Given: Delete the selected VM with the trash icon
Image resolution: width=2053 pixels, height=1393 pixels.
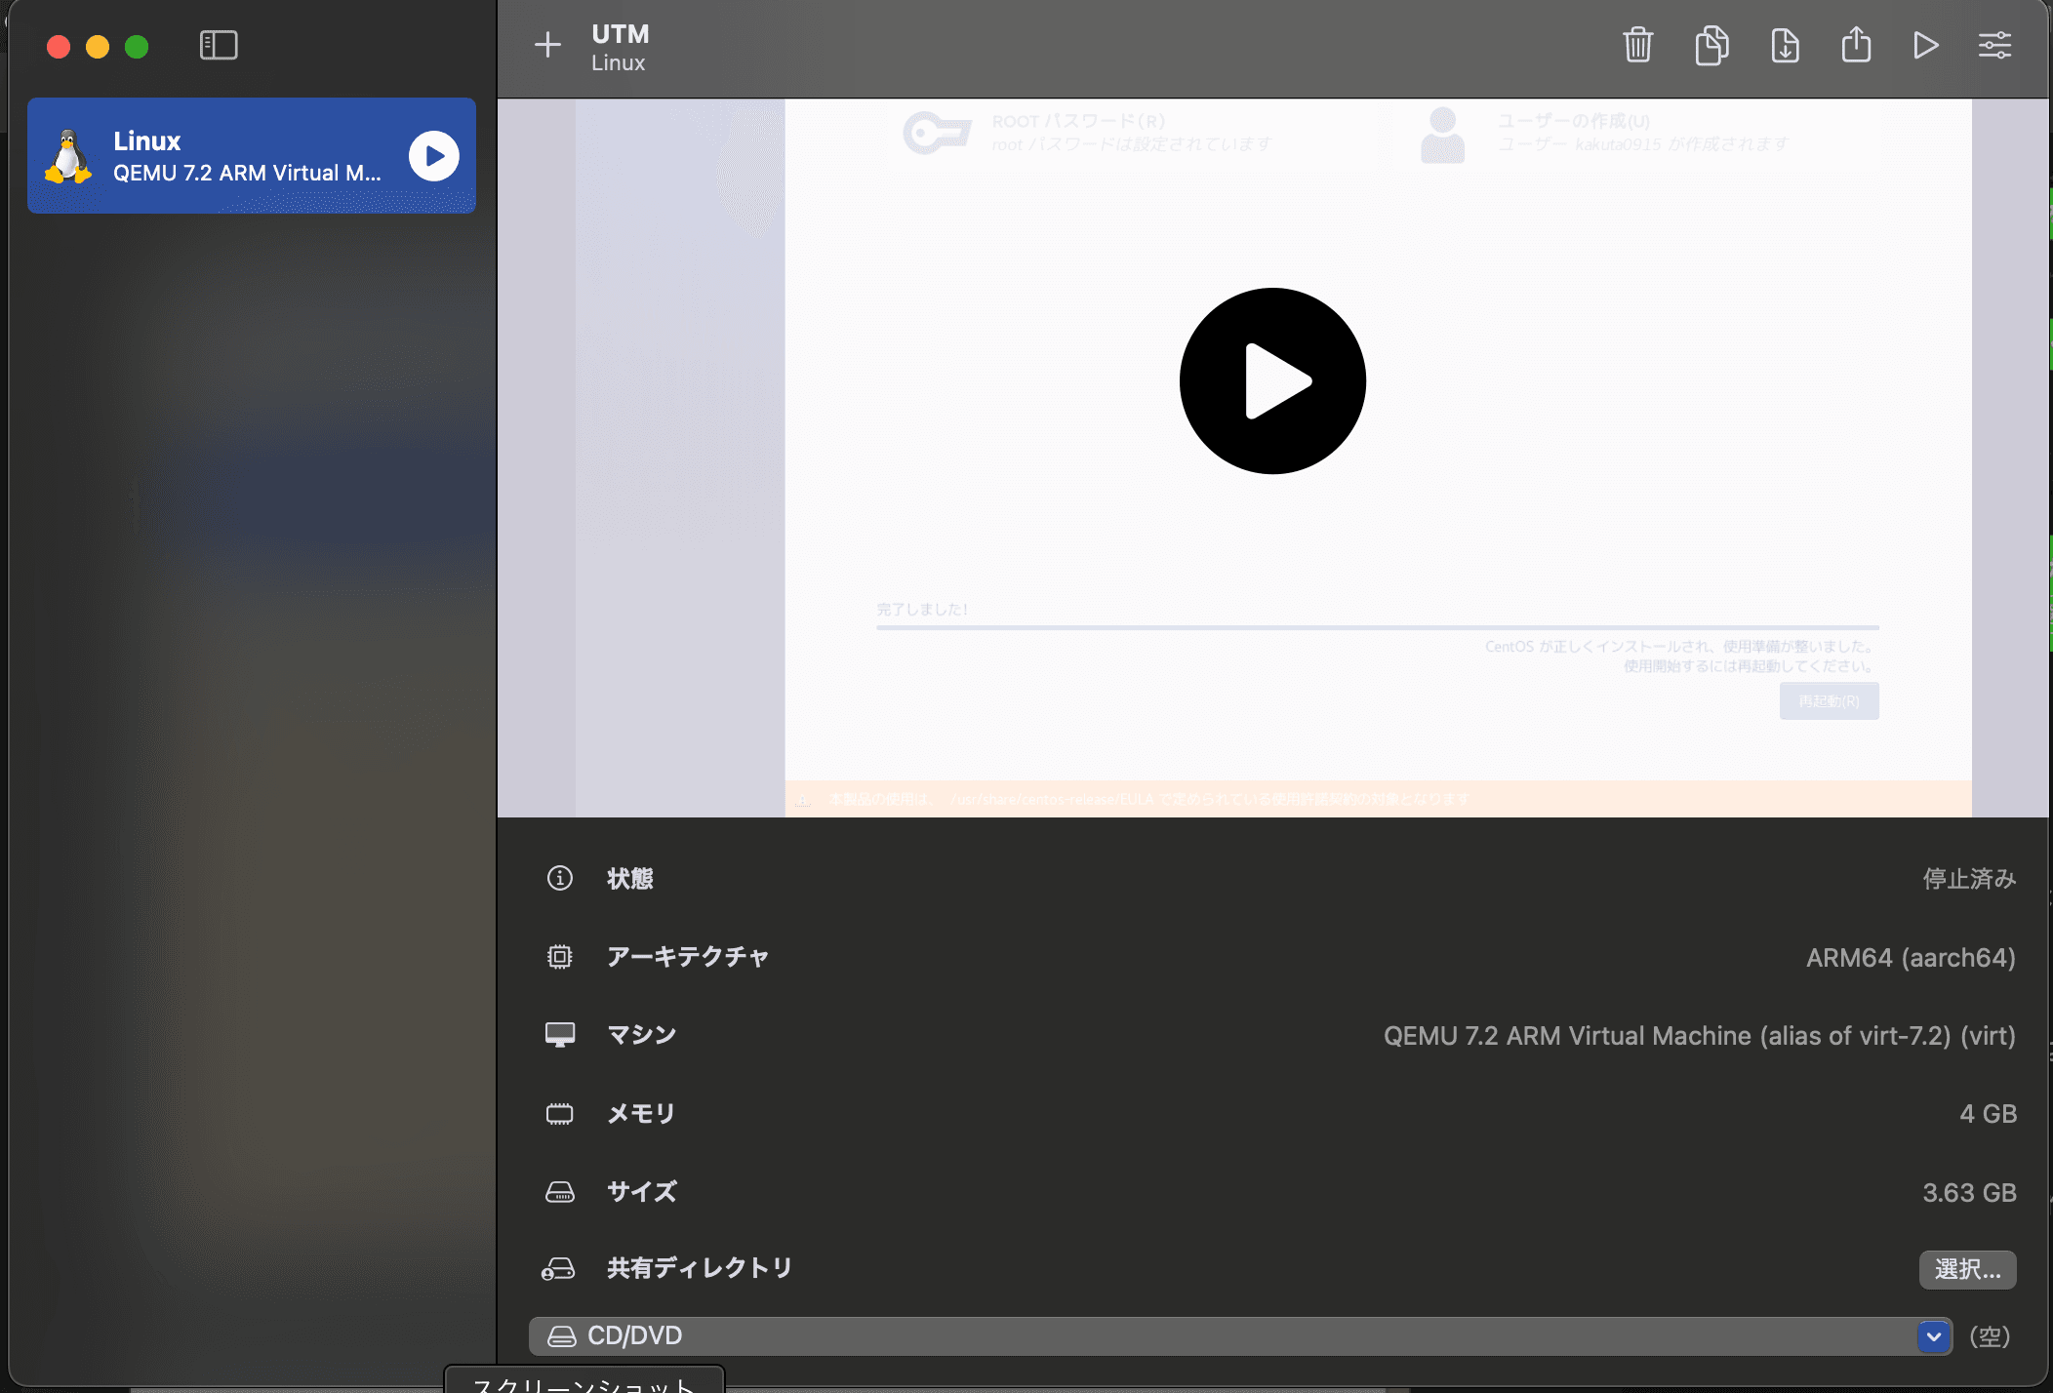Looking at the screenshot, I should 1637,45.
